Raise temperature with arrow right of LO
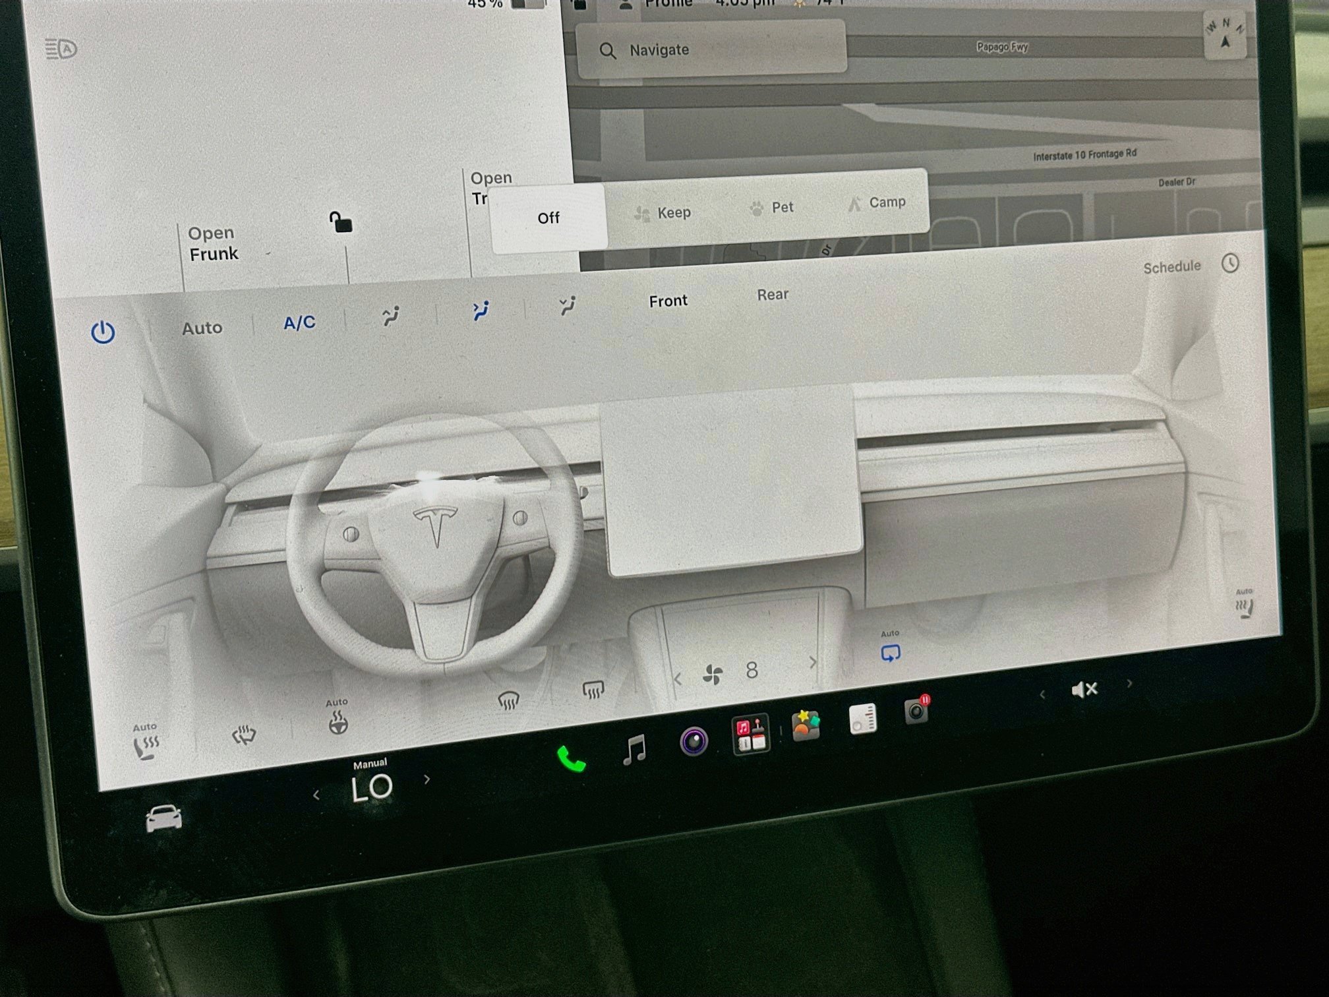The image size is (1329, 997). click(427, 779)
